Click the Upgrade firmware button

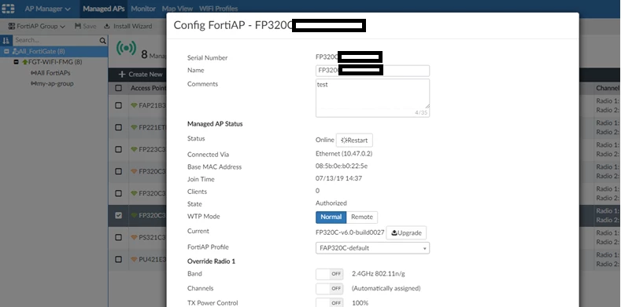click(x=406, y=232)
